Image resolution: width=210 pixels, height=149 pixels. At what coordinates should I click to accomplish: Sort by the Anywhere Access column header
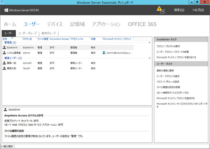click(59, 39)
